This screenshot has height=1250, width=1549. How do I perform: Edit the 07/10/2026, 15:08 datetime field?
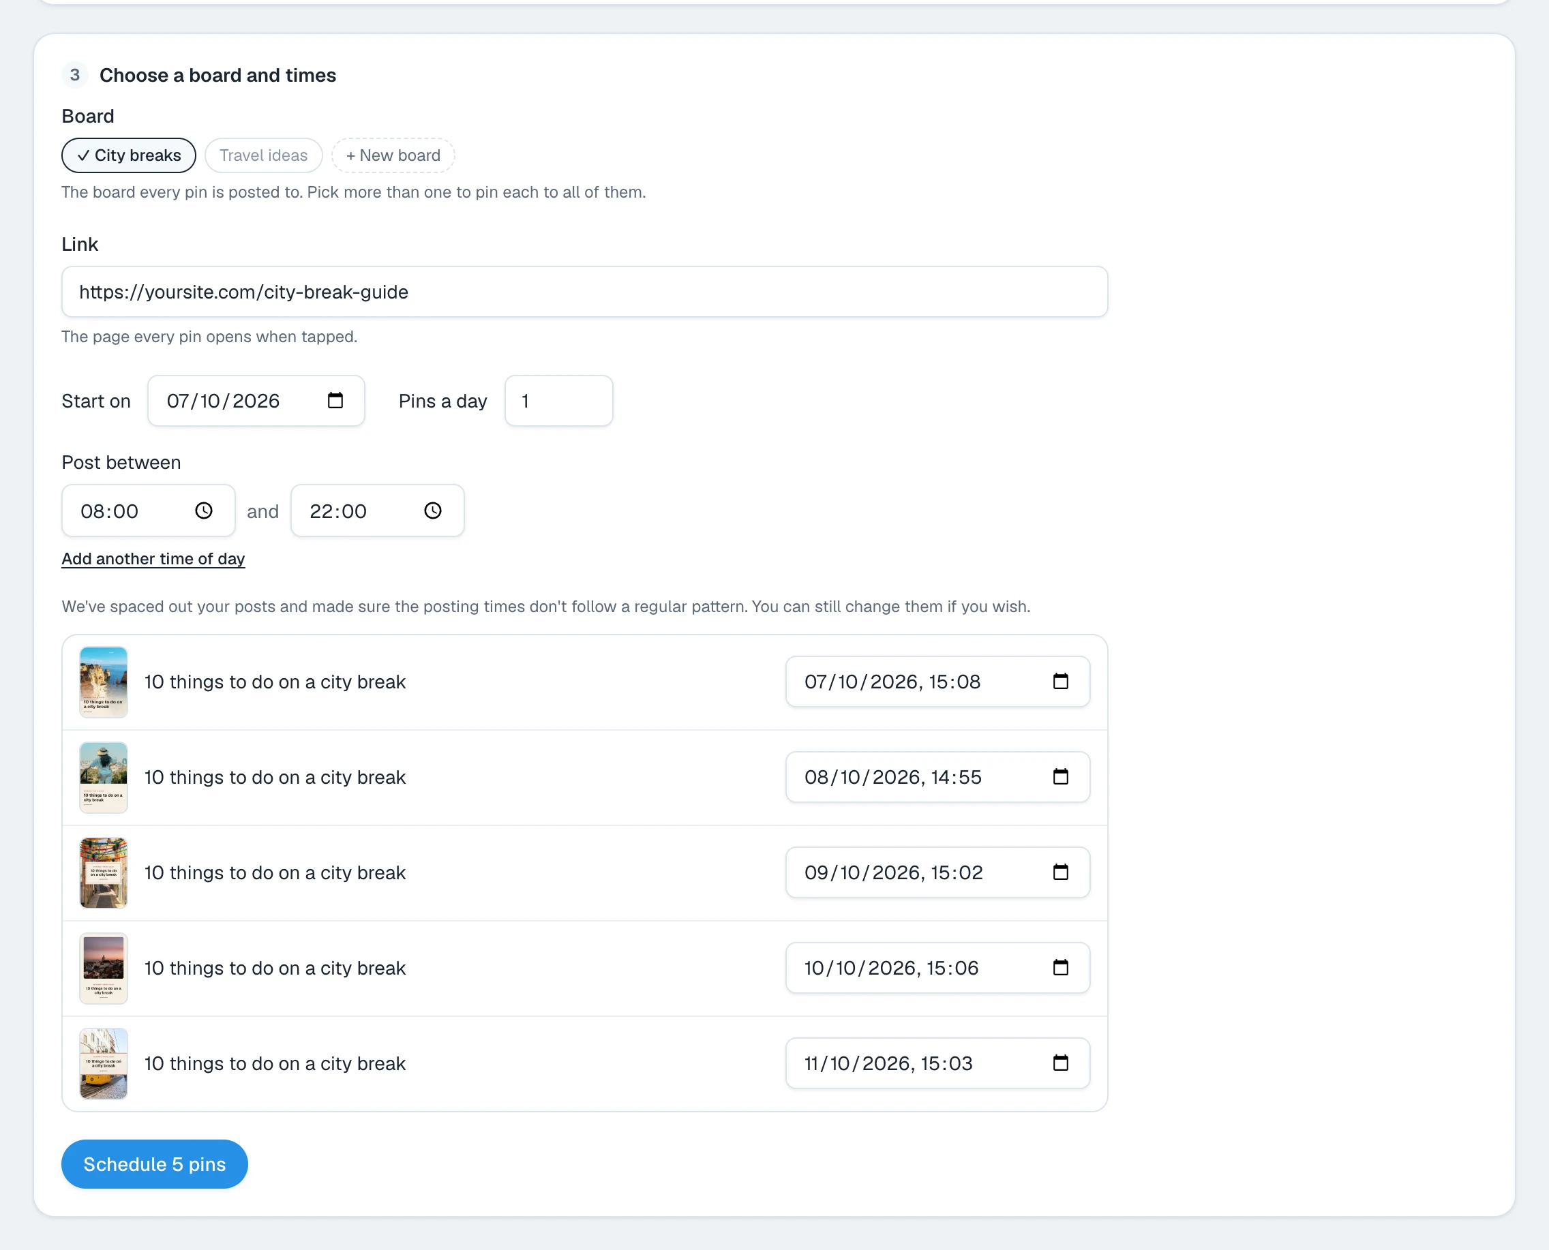pyautogui.click(x=937, y=681)
